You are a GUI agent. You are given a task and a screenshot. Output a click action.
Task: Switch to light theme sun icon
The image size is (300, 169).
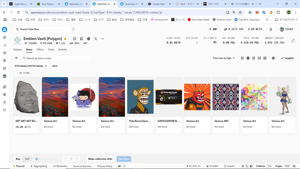tap(243, 166)
